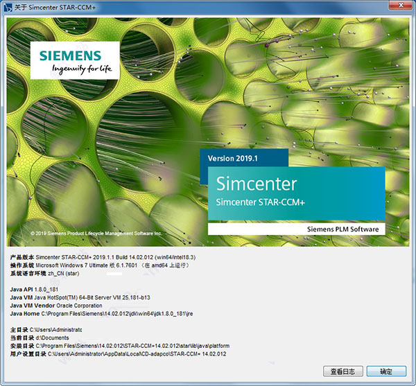Select the 主目录 C:\Users path line

(x=46, y=330)
